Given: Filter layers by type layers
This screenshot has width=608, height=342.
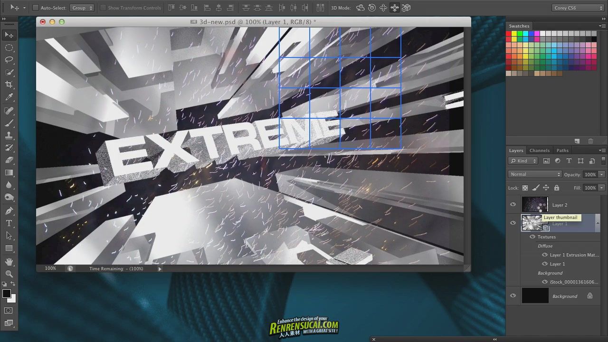Looking at the screenshot, I should 569,161.
